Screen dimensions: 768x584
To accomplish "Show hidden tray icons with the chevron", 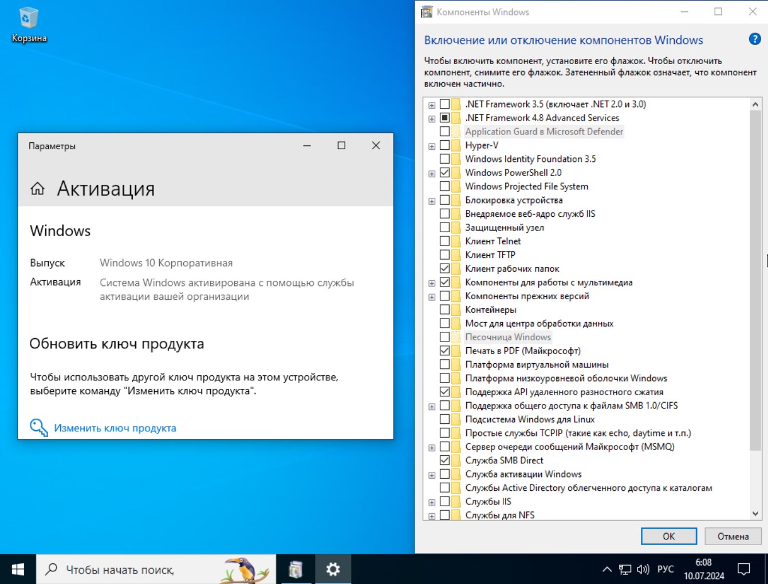I will click(607, 569).
